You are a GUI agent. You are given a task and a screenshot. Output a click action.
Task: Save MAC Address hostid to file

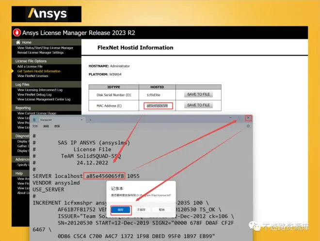[198, 105]
